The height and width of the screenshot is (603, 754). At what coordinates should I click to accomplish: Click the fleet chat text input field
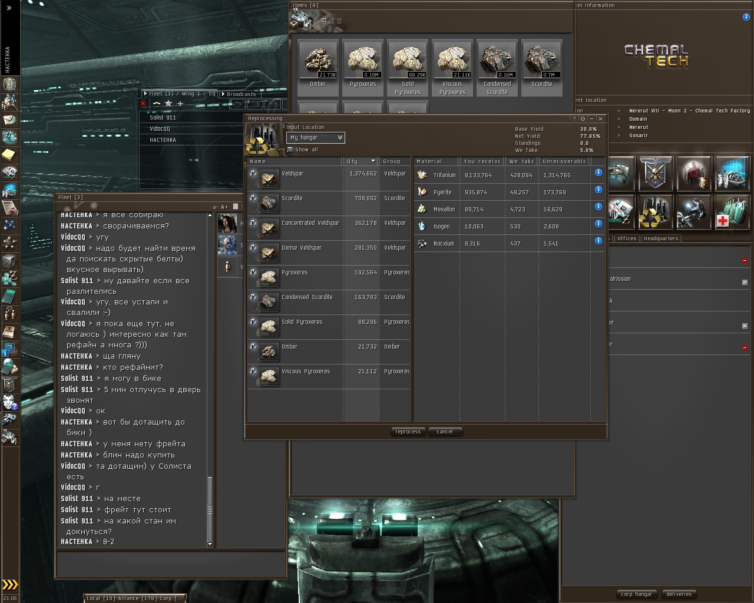pos(171,564)
